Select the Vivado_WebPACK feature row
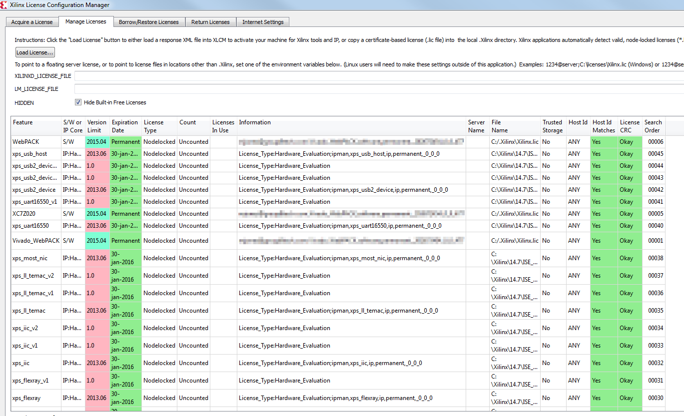The height and width of the screenshot is (416, 684). click(x=36, y=241)
